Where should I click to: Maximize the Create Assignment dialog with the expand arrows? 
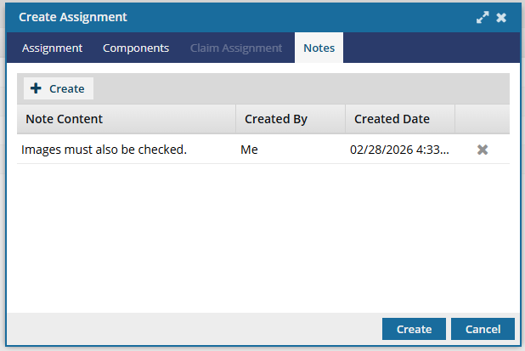click(x=483, y=17)
